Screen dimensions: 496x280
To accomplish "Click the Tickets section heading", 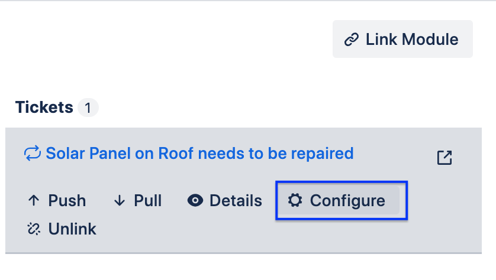I will point(44,108).
